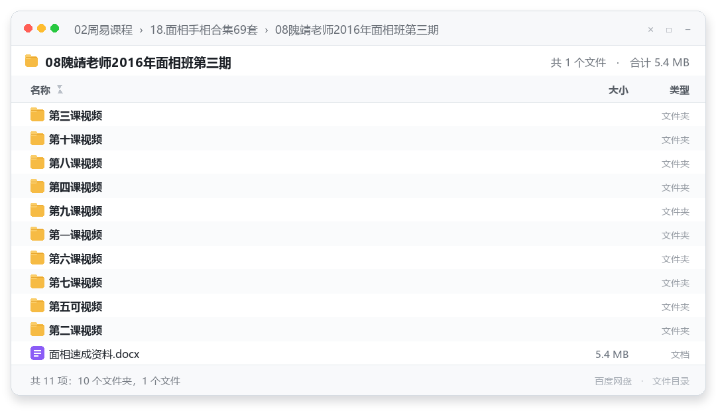Click the gray square maximize icon at top right
This screenshot has width=716, height=411.
669,30
